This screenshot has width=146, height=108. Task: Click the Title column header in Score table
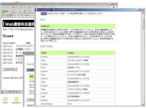coord(28,43)
